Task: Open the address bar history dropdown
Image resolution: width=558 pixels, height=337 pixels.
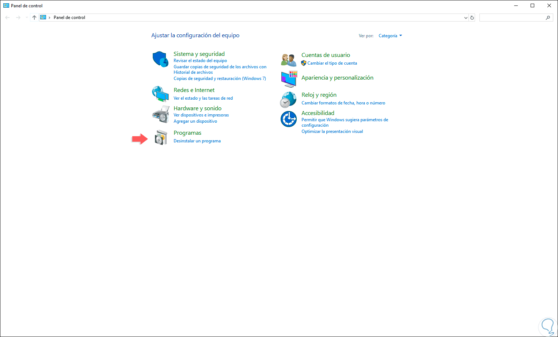Action: coord(466,18)
